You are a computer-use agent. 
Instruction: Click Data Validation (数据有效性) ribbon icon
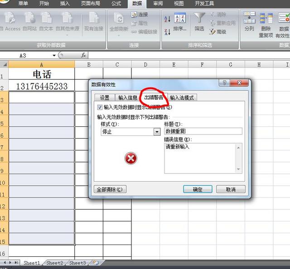click(x=283, y=25)
